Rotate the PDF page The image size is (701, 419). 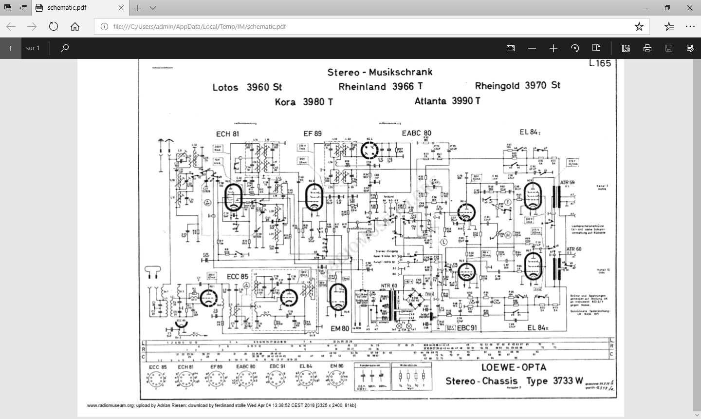tap(575, 48)
